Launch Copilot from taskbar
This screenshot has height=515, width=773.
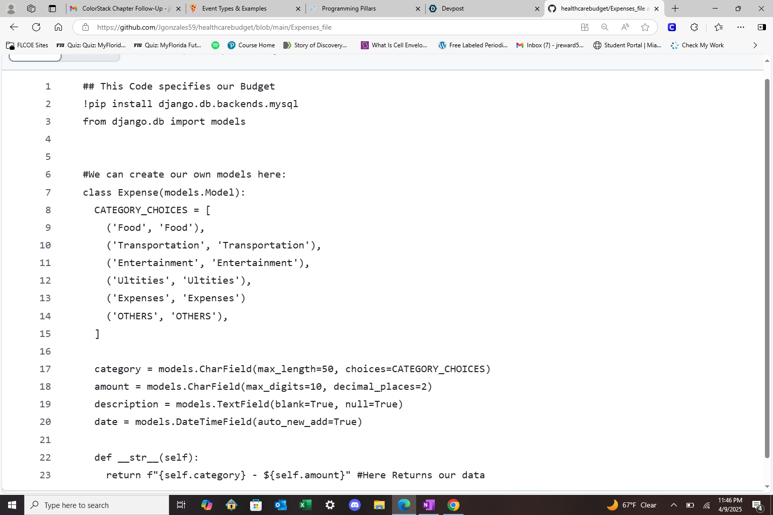(x=206, y=505)
